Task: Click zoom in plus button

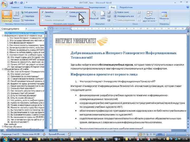Action: 187,134
